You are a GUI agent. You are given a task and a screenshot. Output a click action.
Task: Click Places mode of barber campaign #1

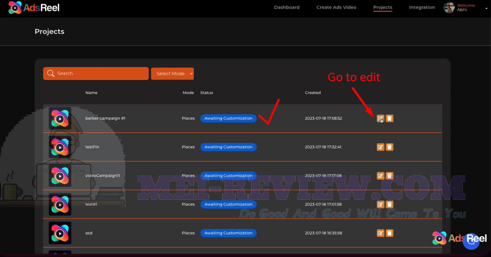[188, 118]
